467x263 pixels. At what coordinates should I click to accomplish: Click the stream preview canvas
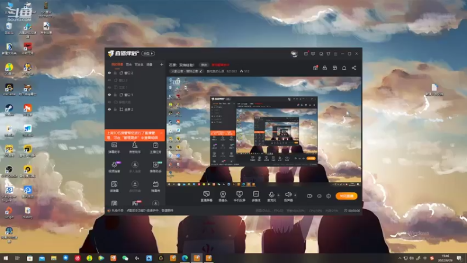click(264, 132)
